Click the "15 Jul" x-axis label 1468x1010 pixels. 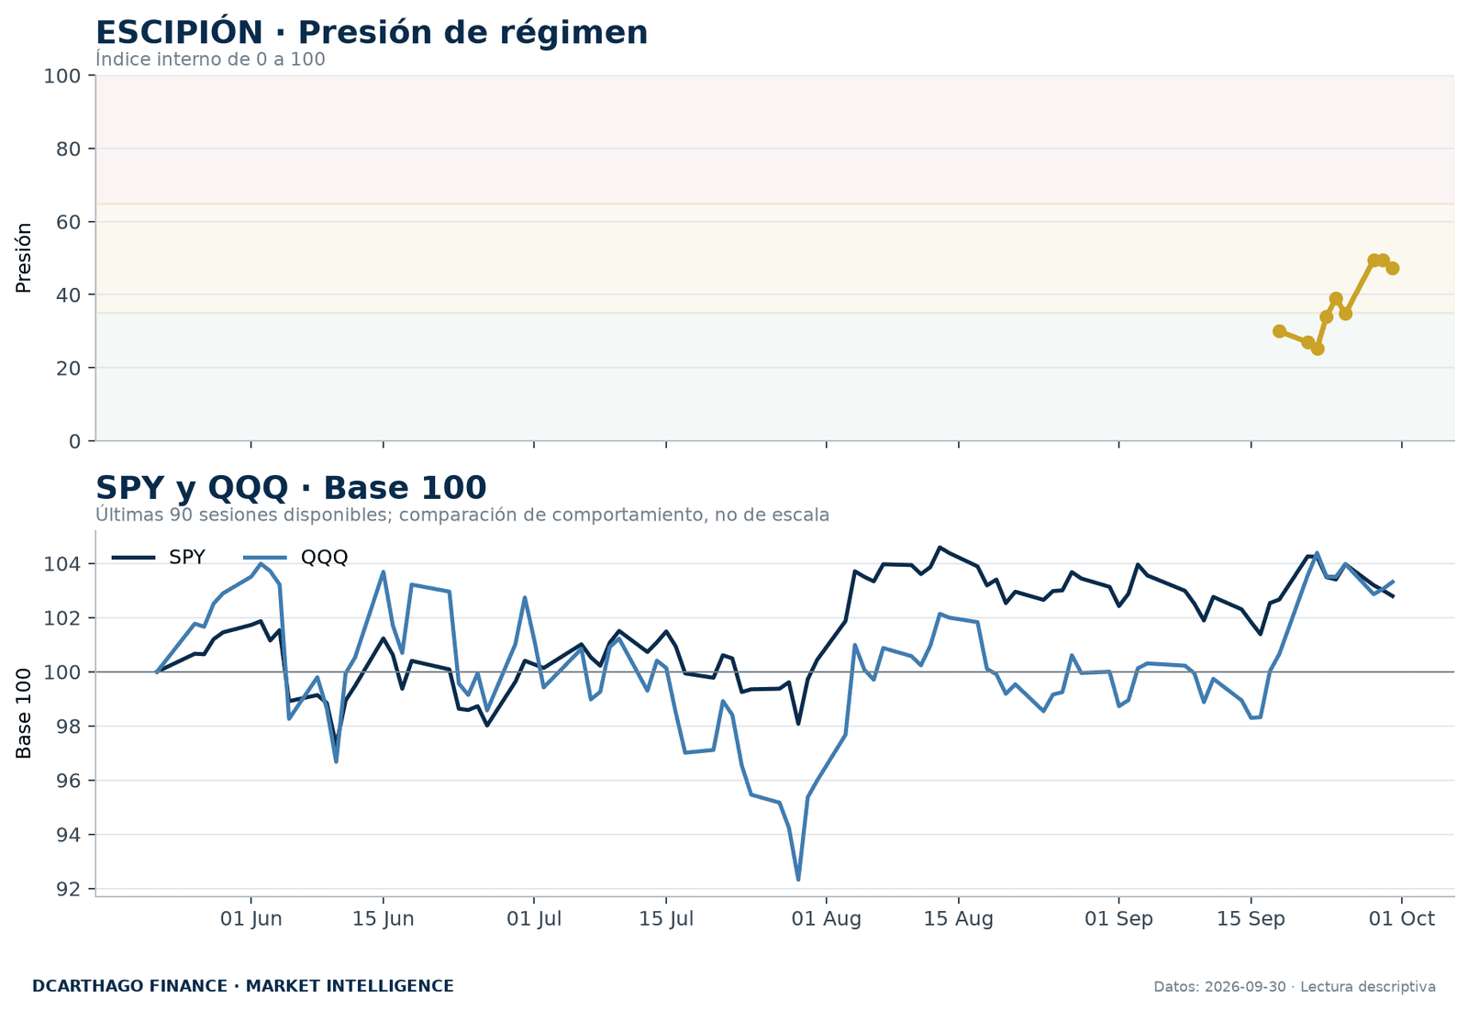pyautogui.click(x=666, y=919)
